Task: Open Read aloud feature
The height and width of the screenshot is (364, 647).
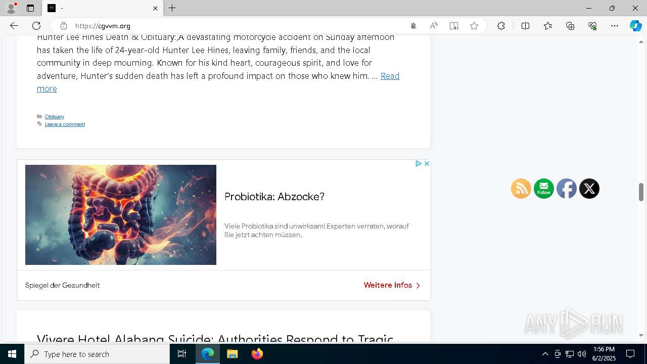Action: tap(434, 26)
